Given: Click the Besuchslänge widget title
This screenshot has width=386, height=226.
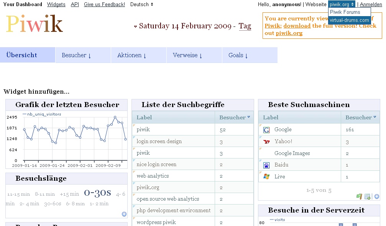Looking at the screenshot, I should [x=41, y=178].
